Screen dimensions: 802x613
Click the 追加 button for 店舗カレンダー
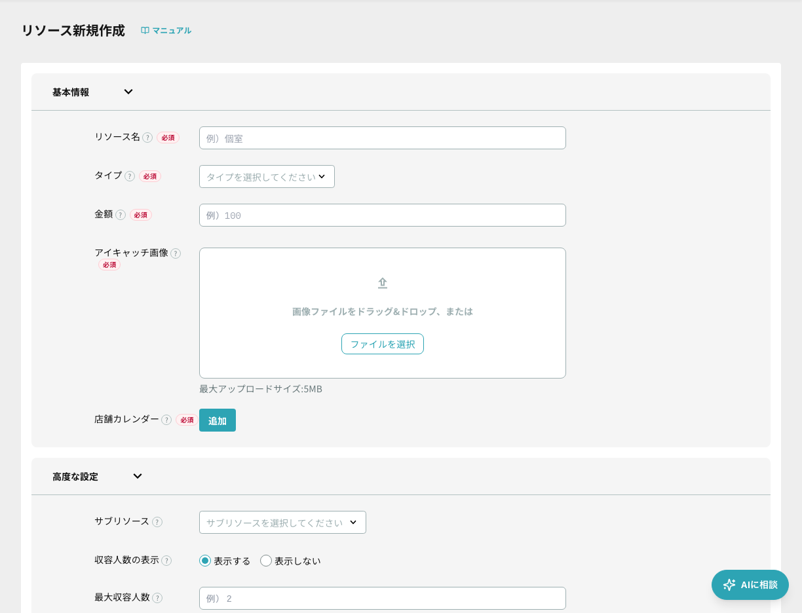[218, 420]
